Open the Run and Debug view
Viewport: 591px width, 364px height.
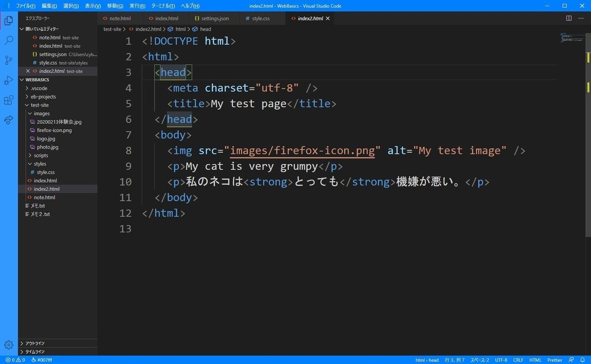click(x=8, y=79)
